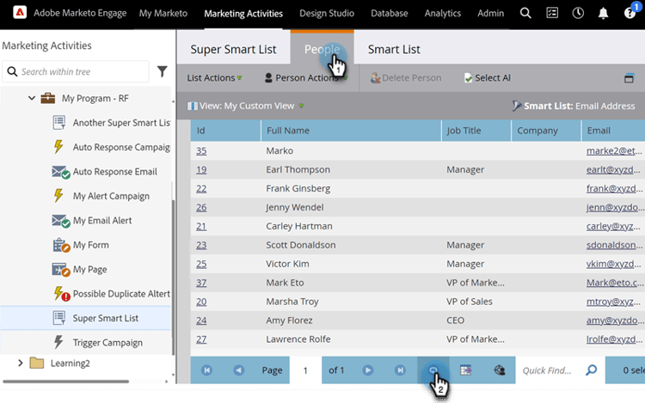
Task: Switch to the Super Smart List tab
Action: 233,49
